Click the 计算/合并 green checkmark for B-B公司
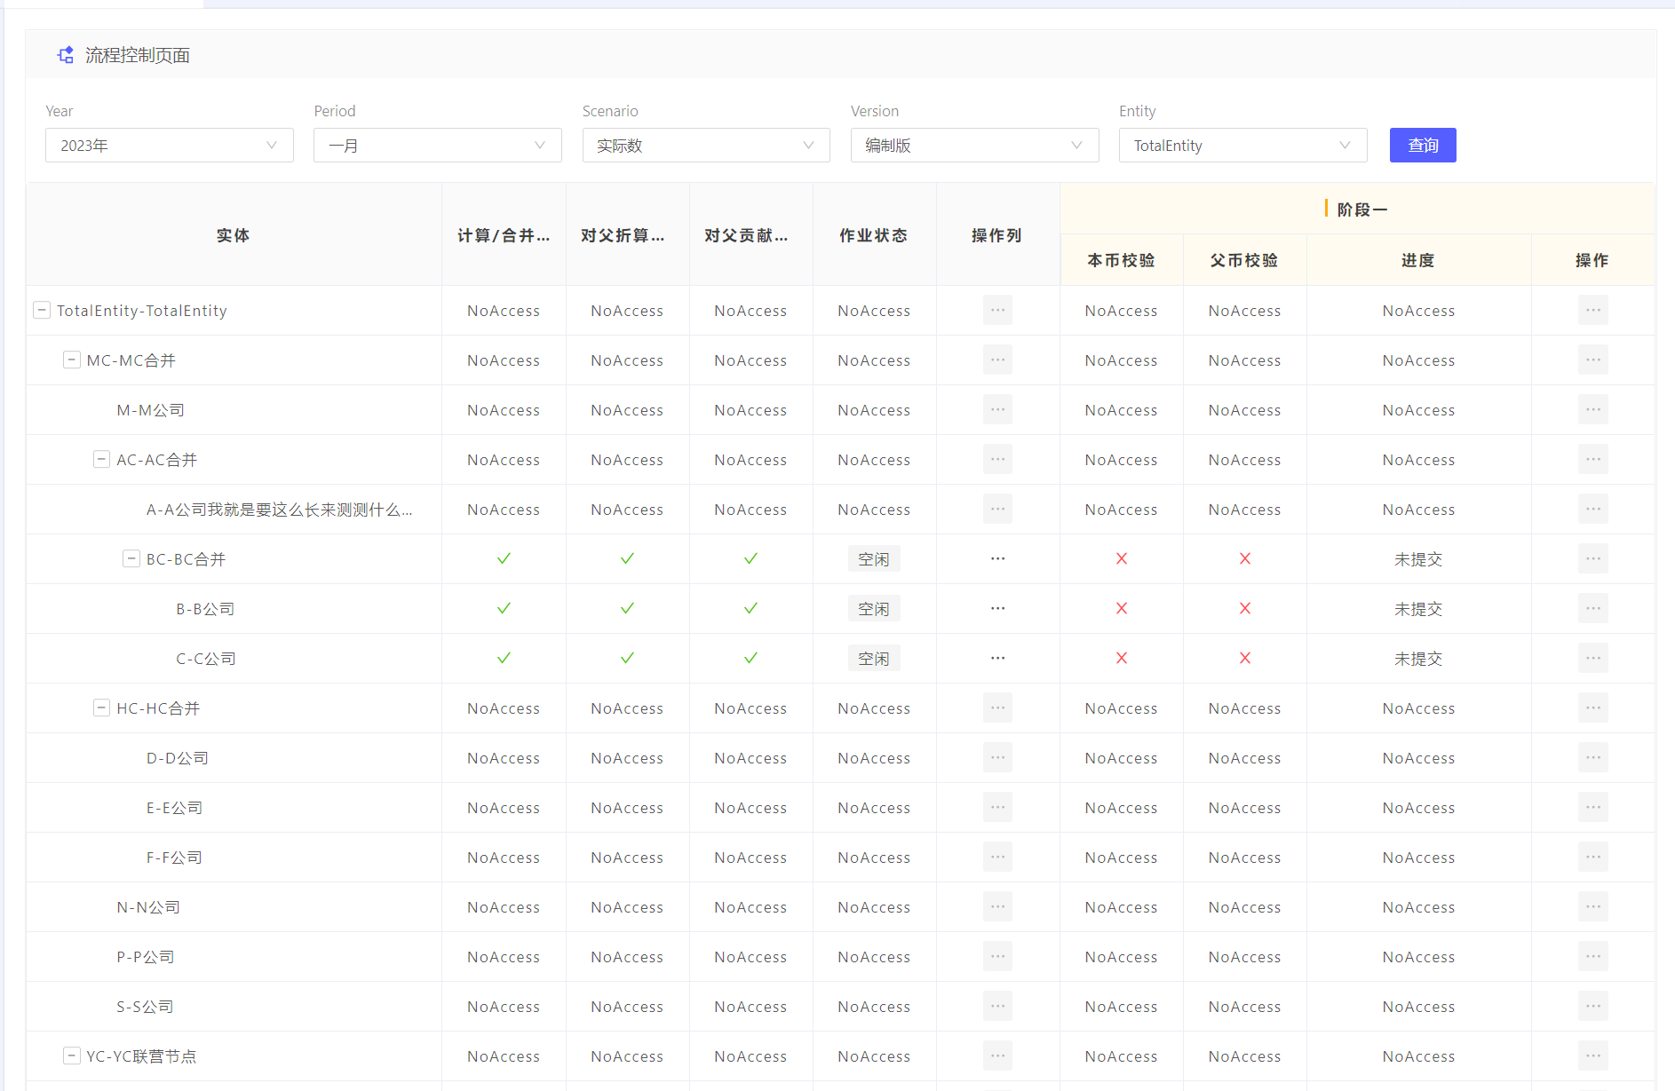Screen dimensions: 1675x1091 tap(504, 609)
